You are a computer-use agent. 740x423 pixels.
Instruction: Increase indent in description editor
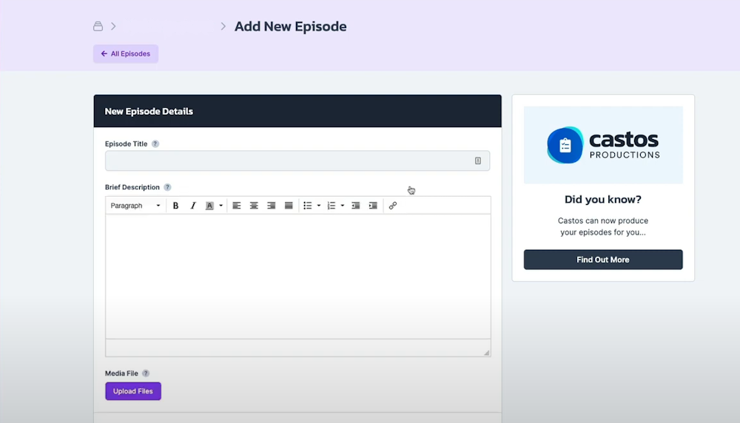click(373, 206)
